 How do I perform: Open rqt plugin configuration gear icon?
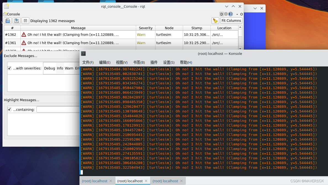[x=226, y=14]
